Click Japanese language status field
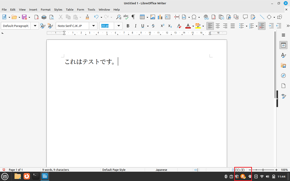Image resolution: width=290 pixels, height=181 pixels. pyautogui.click(x=161, y=170)
